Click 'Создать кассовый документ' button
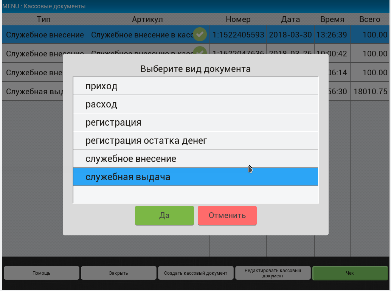The height and width of the screenshot is (291, 391). coord(195,273)
